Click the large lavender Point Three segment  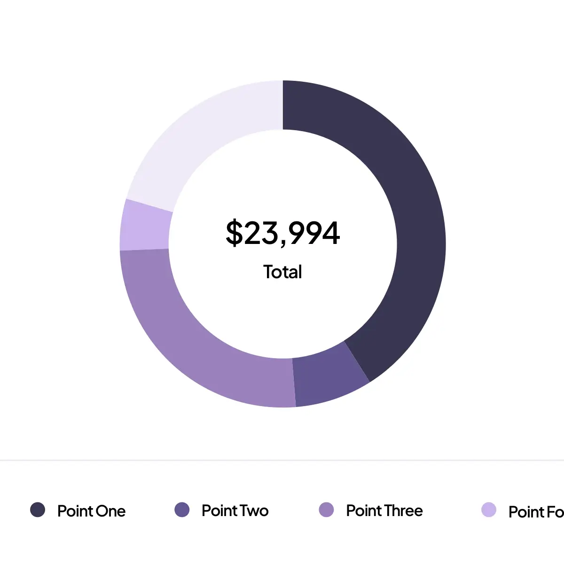(197, 338)
